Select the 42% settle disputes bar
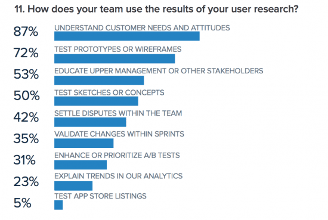This screenshot has height=220, width=328. coord(90,122)
